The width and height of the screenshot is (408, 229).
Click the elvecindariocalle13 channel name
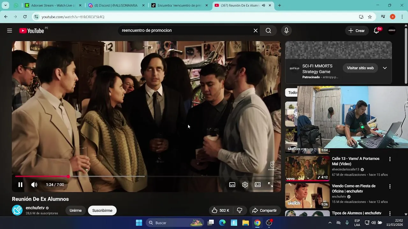[346, 170]
